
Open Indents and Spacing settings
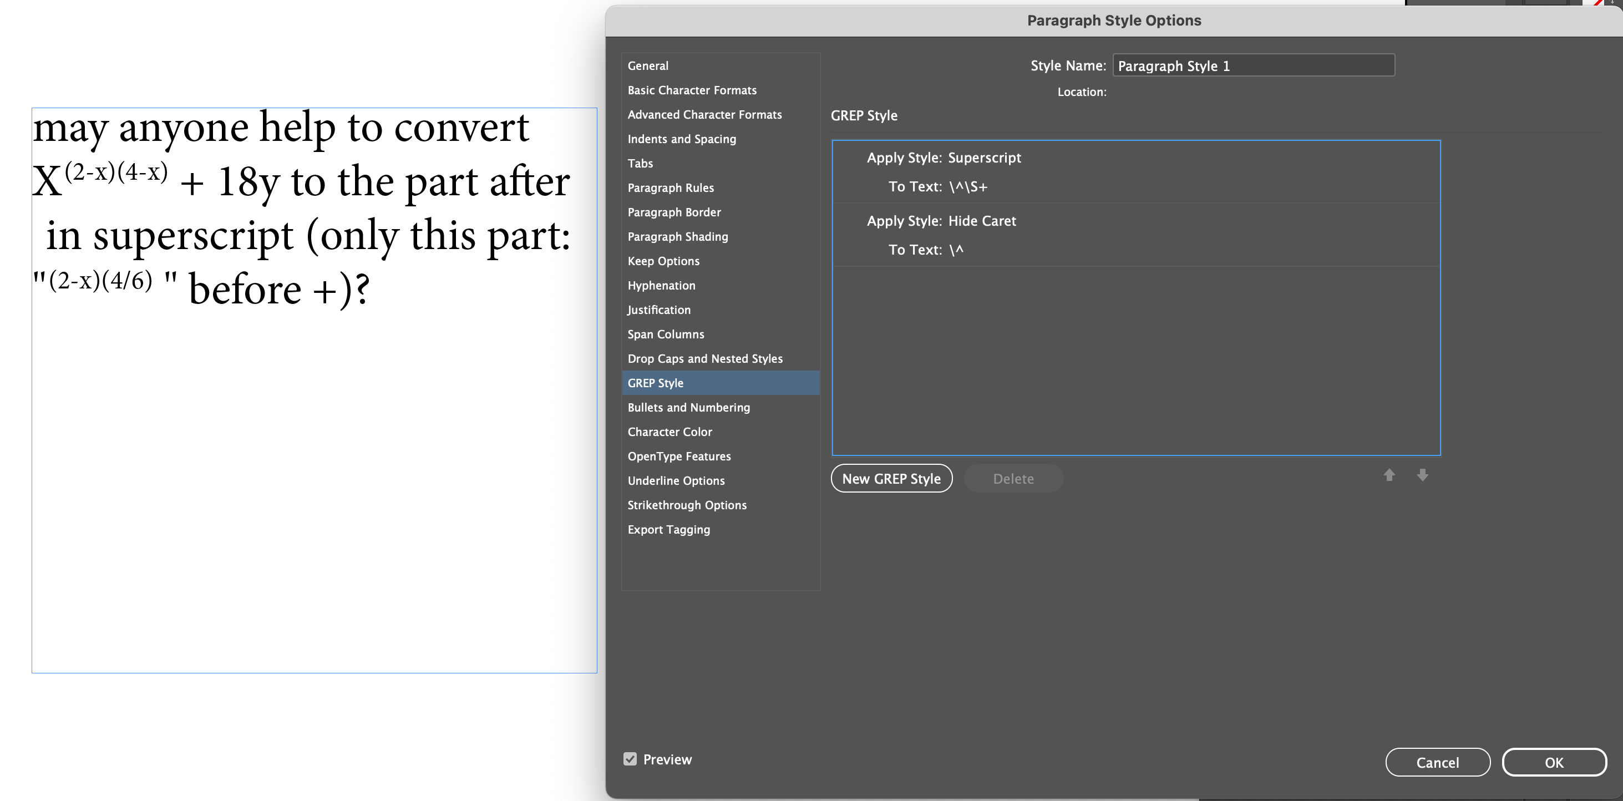point(681,139)
